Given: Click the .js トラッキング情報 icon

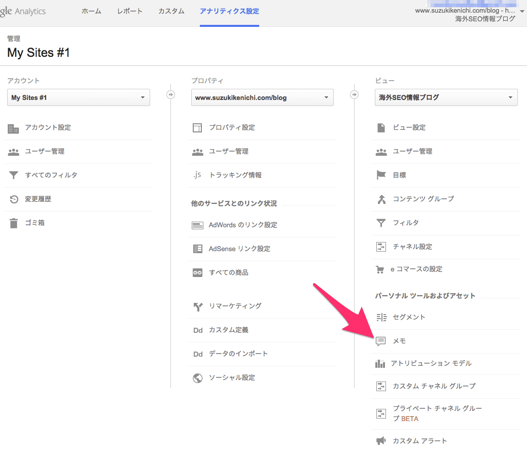Looking at the screenshot, I should [x=197, y=175].
